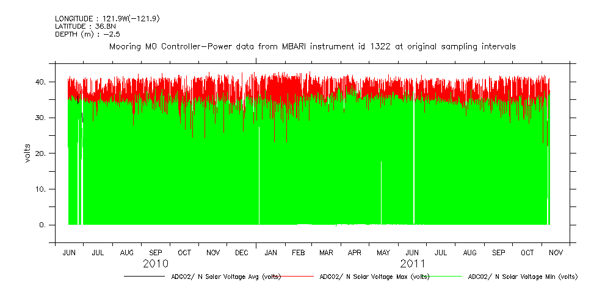Select the LONGITUDE 121.9W header text
The width and height of the screenshot is (616, 307).
107,19
